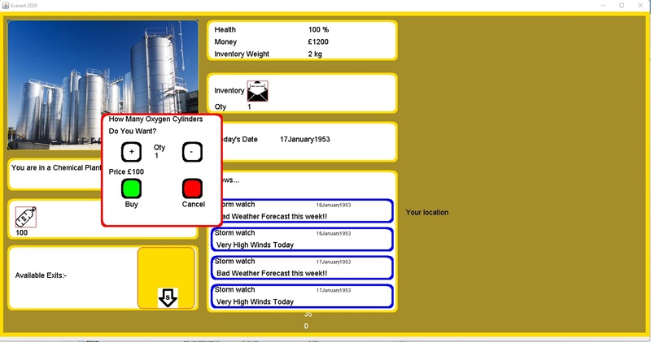Click the Everest 2020 title bar icon
This screenshot has width=651, height=342.
[x=6, y=5]
